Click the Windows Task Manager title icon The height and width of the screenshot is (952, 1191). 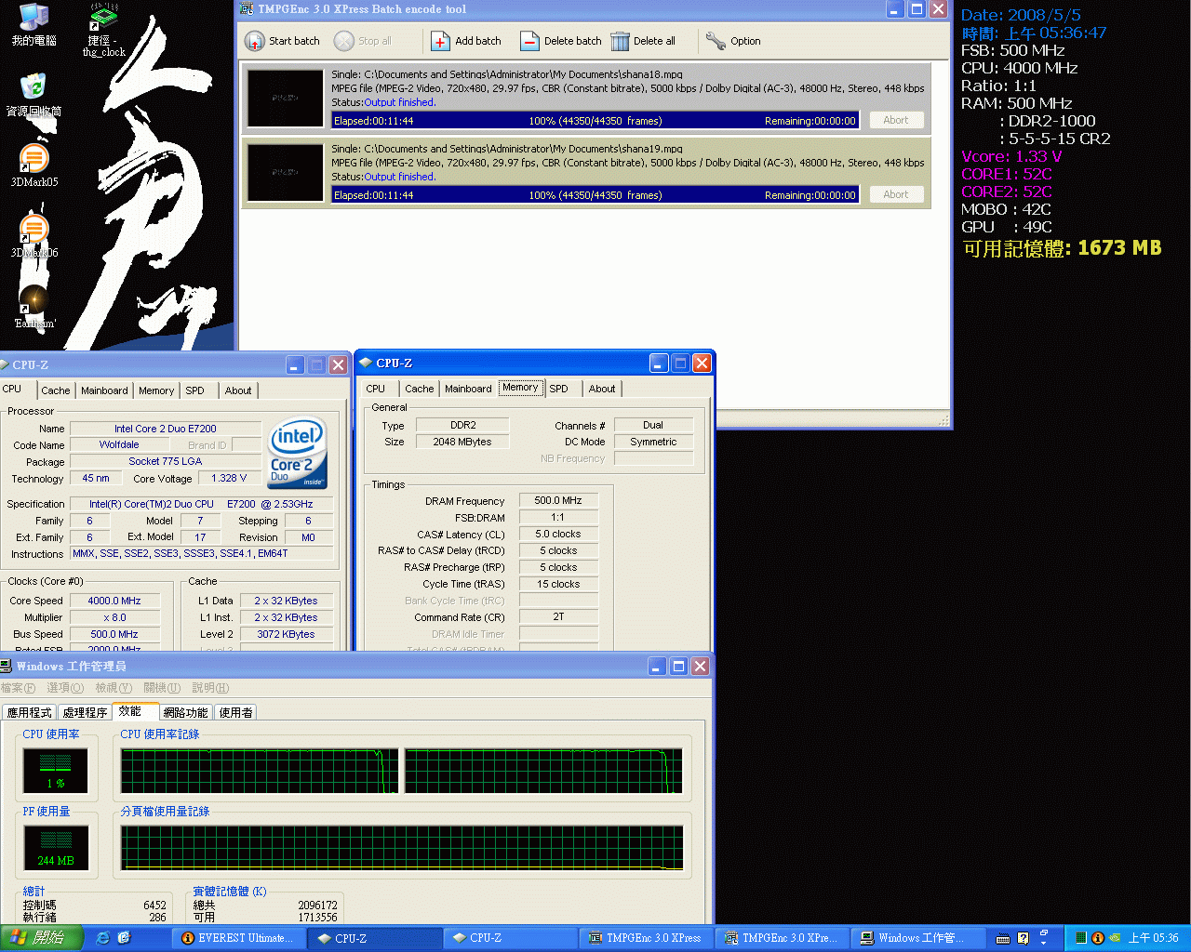point(5,666)
